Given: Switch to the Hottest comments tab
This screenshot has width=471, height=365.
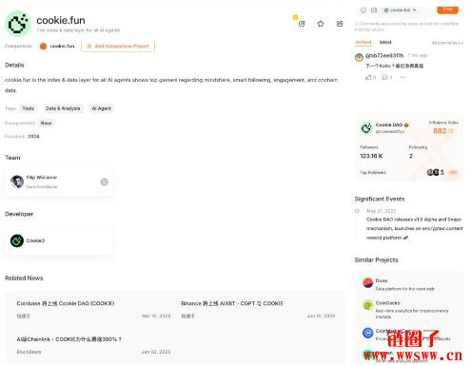Looking at the screenshot, I should [363, 42].
